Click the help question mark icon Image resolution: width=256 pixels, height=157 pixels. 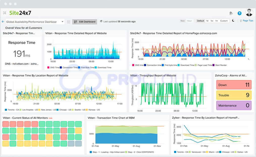[x=239, y=13]
